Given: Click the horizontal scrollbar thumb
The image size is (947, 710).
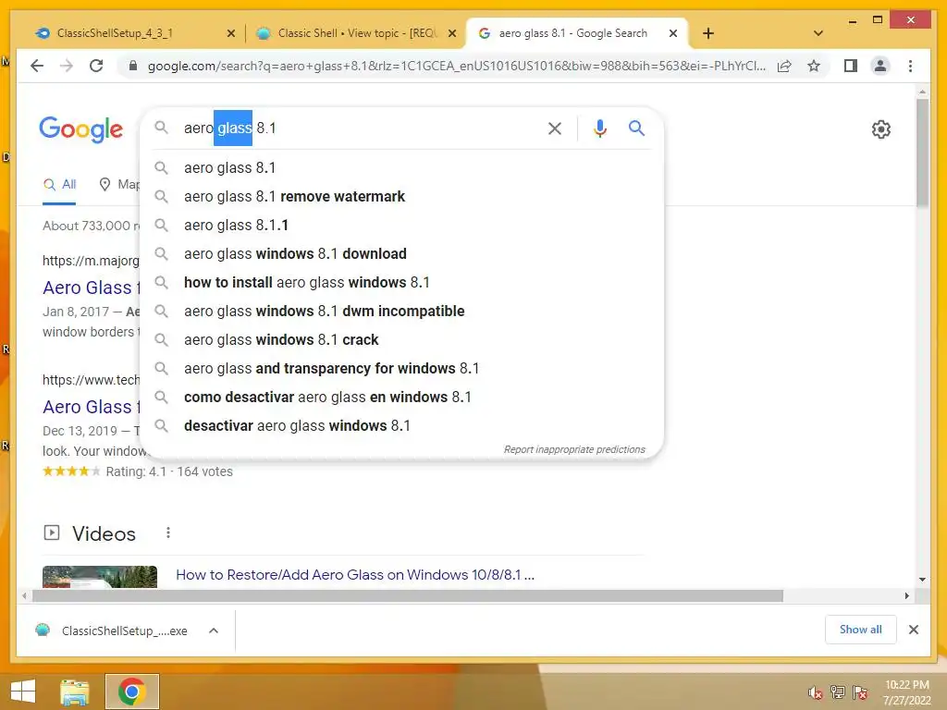Looking at the screenshot, I should tap(408, 596).
